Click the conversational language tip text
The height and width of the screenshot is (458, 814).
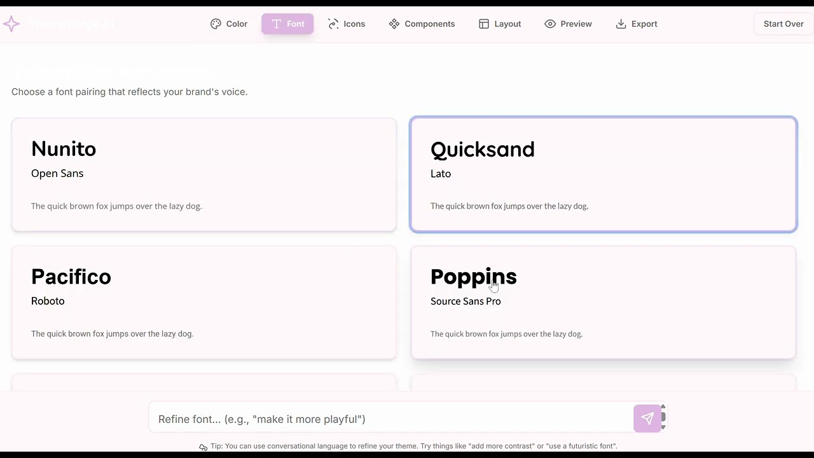(x=414, y=446)
